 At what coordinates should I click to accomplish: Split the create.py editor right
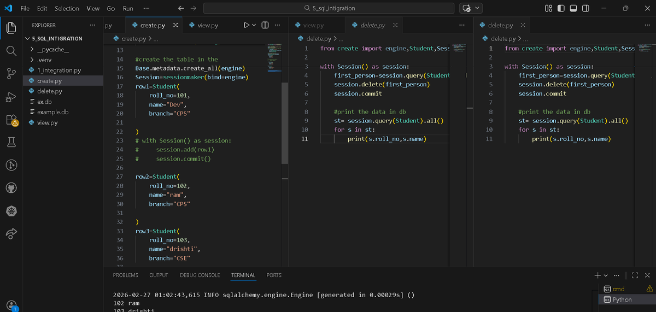tap(265, 25)
